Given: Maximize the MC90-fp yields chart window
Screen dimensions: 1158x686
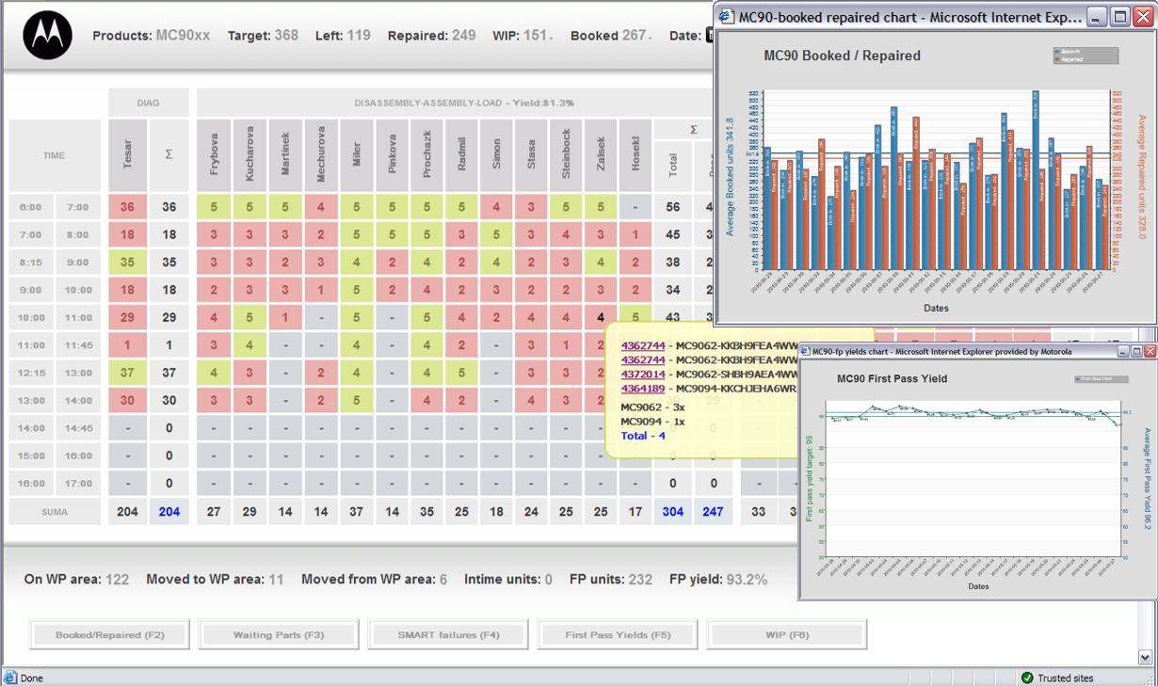Looking at the screenshot, I should point(1136,351).
